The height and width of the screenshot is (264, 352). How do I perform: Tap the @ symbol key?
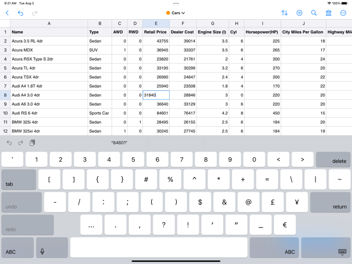click(x=249, y=202)
